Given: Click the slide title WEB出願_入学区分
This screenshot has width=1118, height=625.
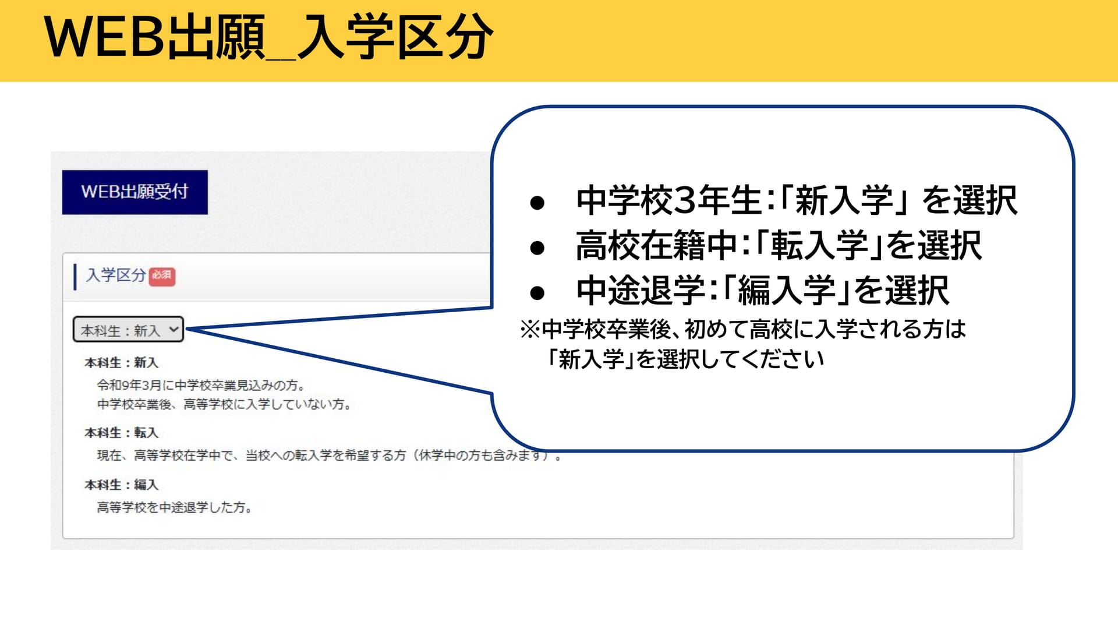Looking at the screenshot, I should click(x=269, y=37).
